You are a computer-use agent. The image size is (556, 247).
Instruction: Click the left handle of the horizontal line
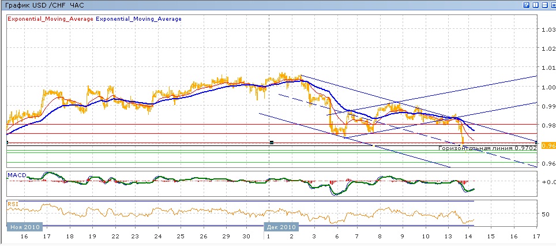7,142
